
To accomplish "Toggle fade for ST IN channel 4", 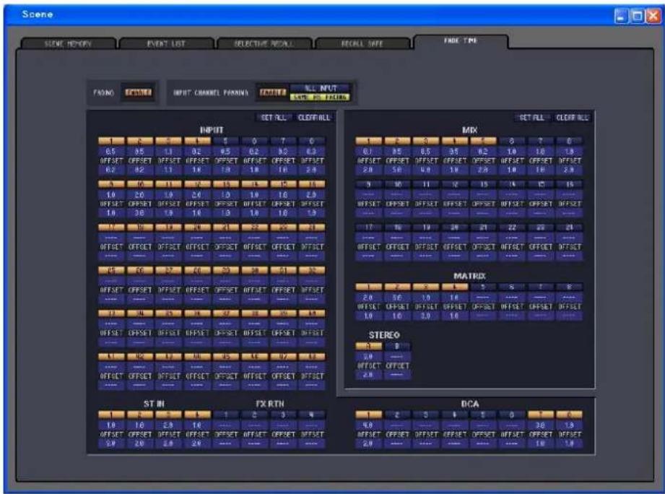I will click(197, 415).
